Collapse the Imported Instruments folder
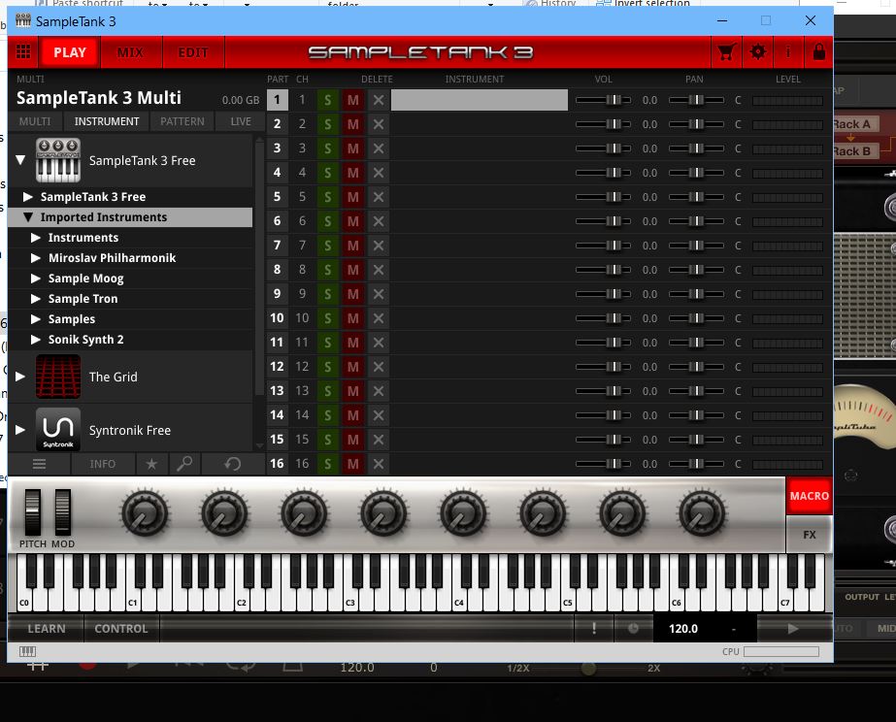 pos(27,217)
